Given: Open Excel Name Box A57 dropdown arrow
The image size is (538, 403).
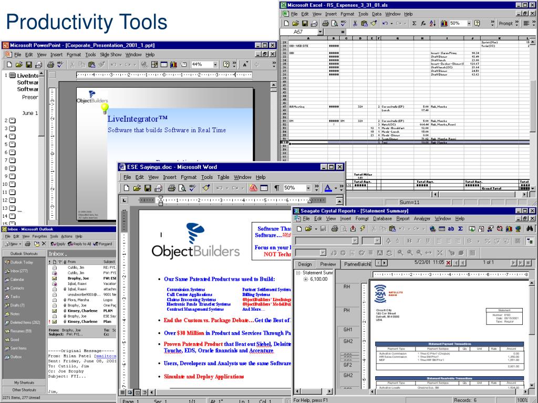Looking at the screenshot, I should 320,32.
